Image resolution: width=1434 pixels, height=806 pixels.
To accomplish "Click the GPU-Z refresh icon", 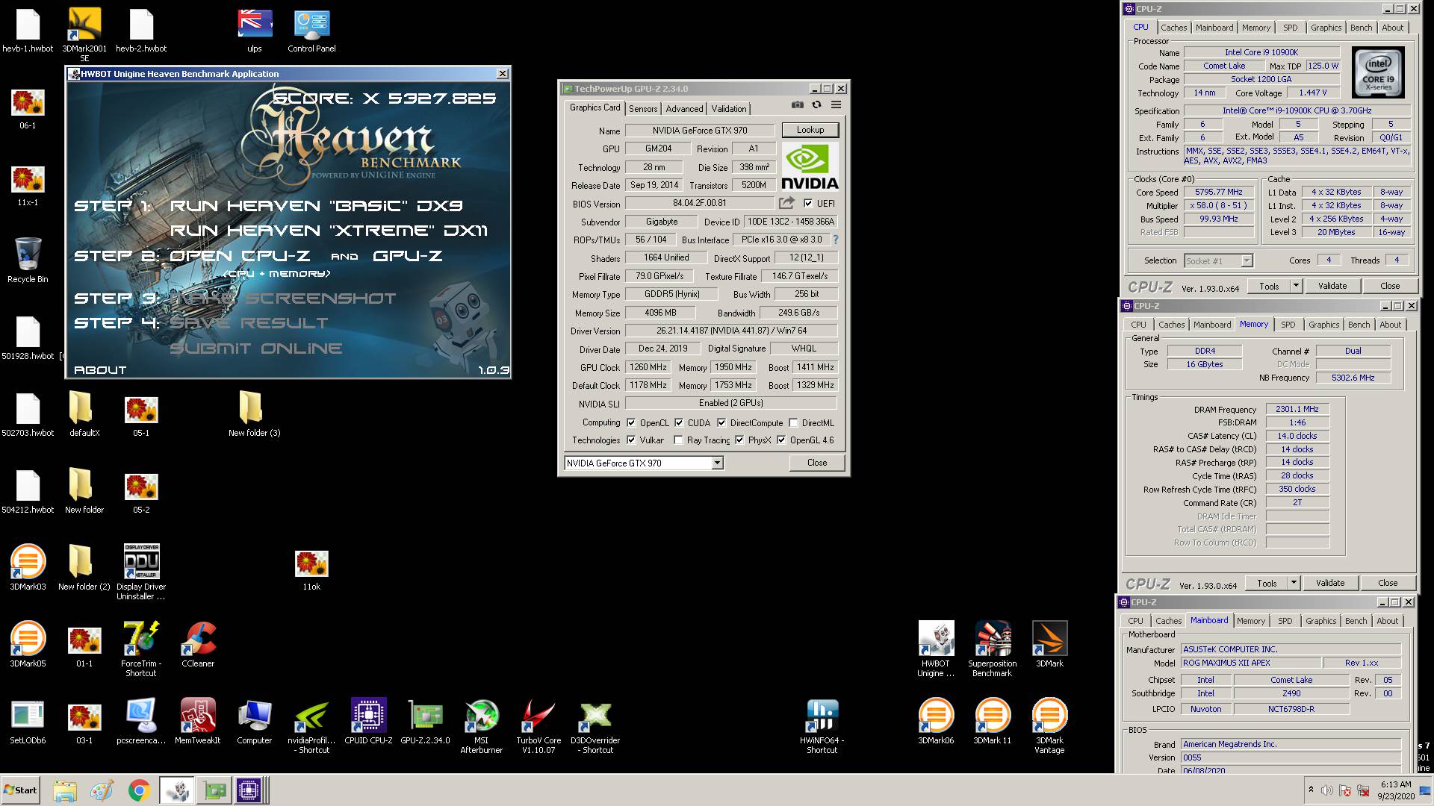I will click(817, 105).
